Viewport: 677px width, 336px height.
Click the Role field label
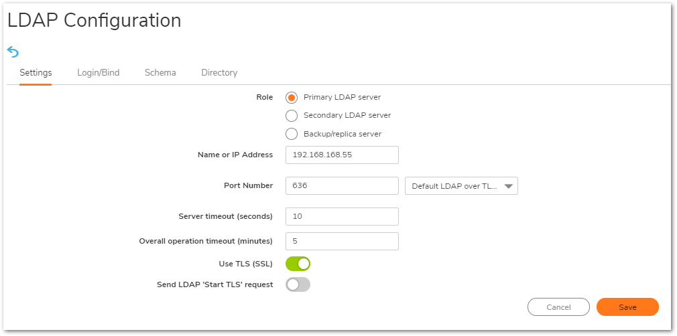coord(264,97)
